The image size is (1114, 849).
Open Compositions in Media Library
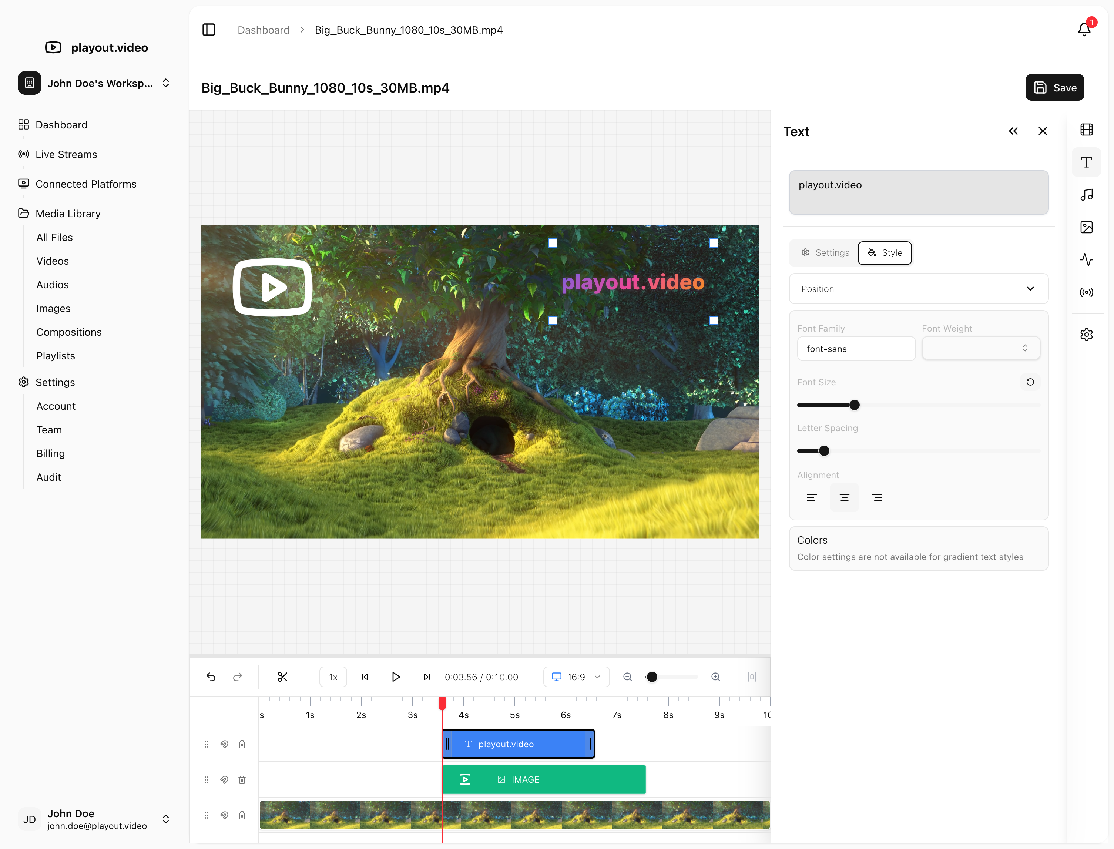point(69,332)
